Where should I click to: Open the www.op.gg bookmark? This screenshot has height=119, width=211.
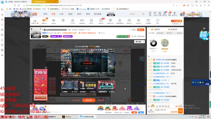81,9
